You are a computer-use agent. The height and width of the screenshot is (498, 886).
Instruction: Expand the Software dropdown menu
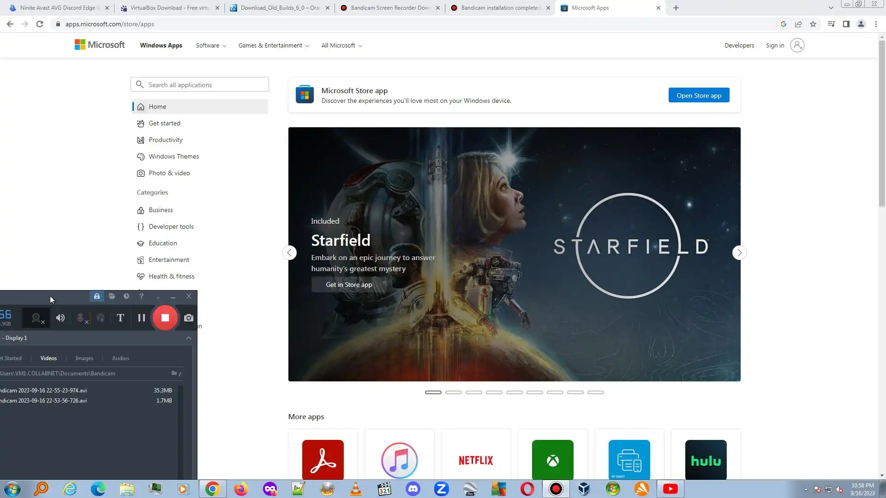pyautogui.click(x=211, y=46)
